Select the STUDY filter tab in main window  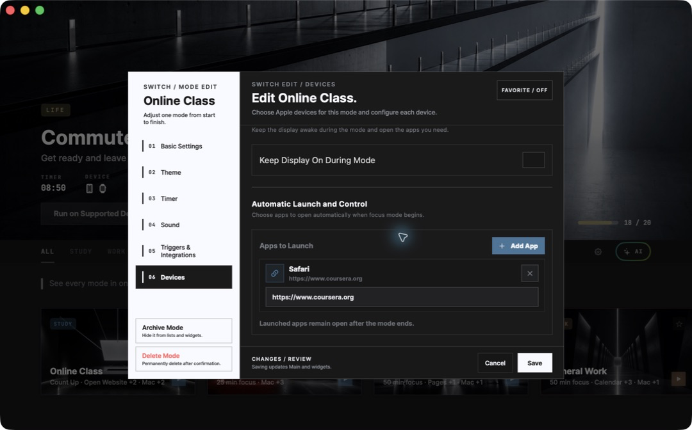click(81, 251)
